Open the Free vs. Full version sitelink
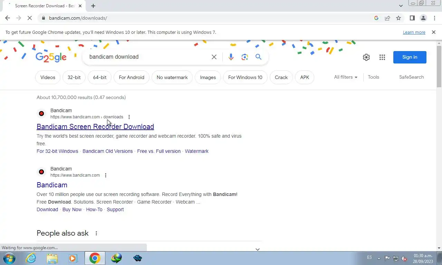Screen dimensions: 442x265 159,151
